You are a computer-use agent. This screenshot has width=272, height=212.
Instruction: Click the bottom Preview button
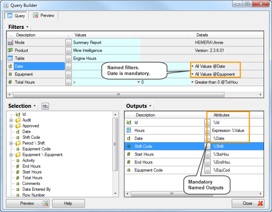tap(28, 203)
